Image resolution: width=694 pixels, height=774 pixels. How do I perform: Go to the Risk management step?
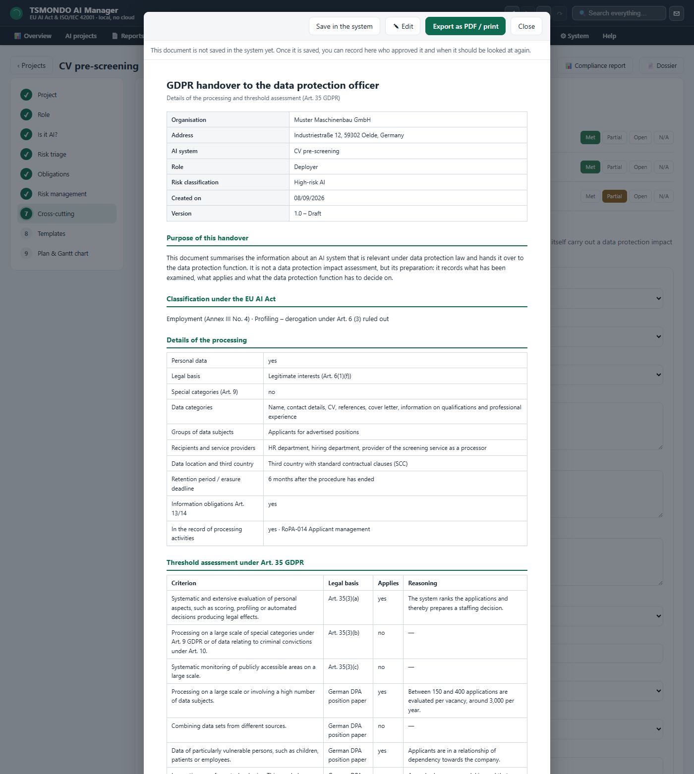(x=67, y=194)
